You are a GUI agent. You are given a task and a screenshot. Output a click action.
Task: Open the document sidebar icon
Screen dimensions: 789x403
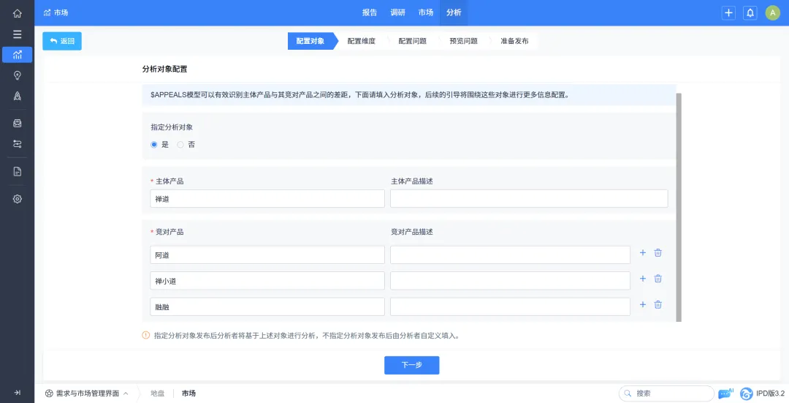tap(17, 171)
